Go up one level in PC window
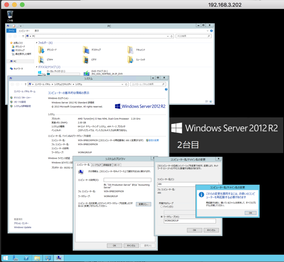This screenshot has height=262, width=284. coord(23,36)
